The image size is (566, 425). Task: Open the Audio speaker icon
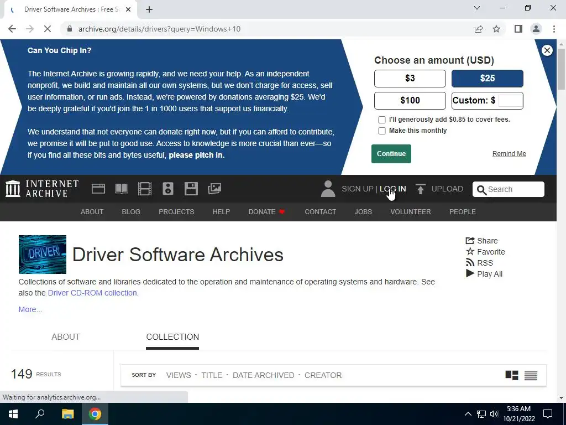point(168,189)
